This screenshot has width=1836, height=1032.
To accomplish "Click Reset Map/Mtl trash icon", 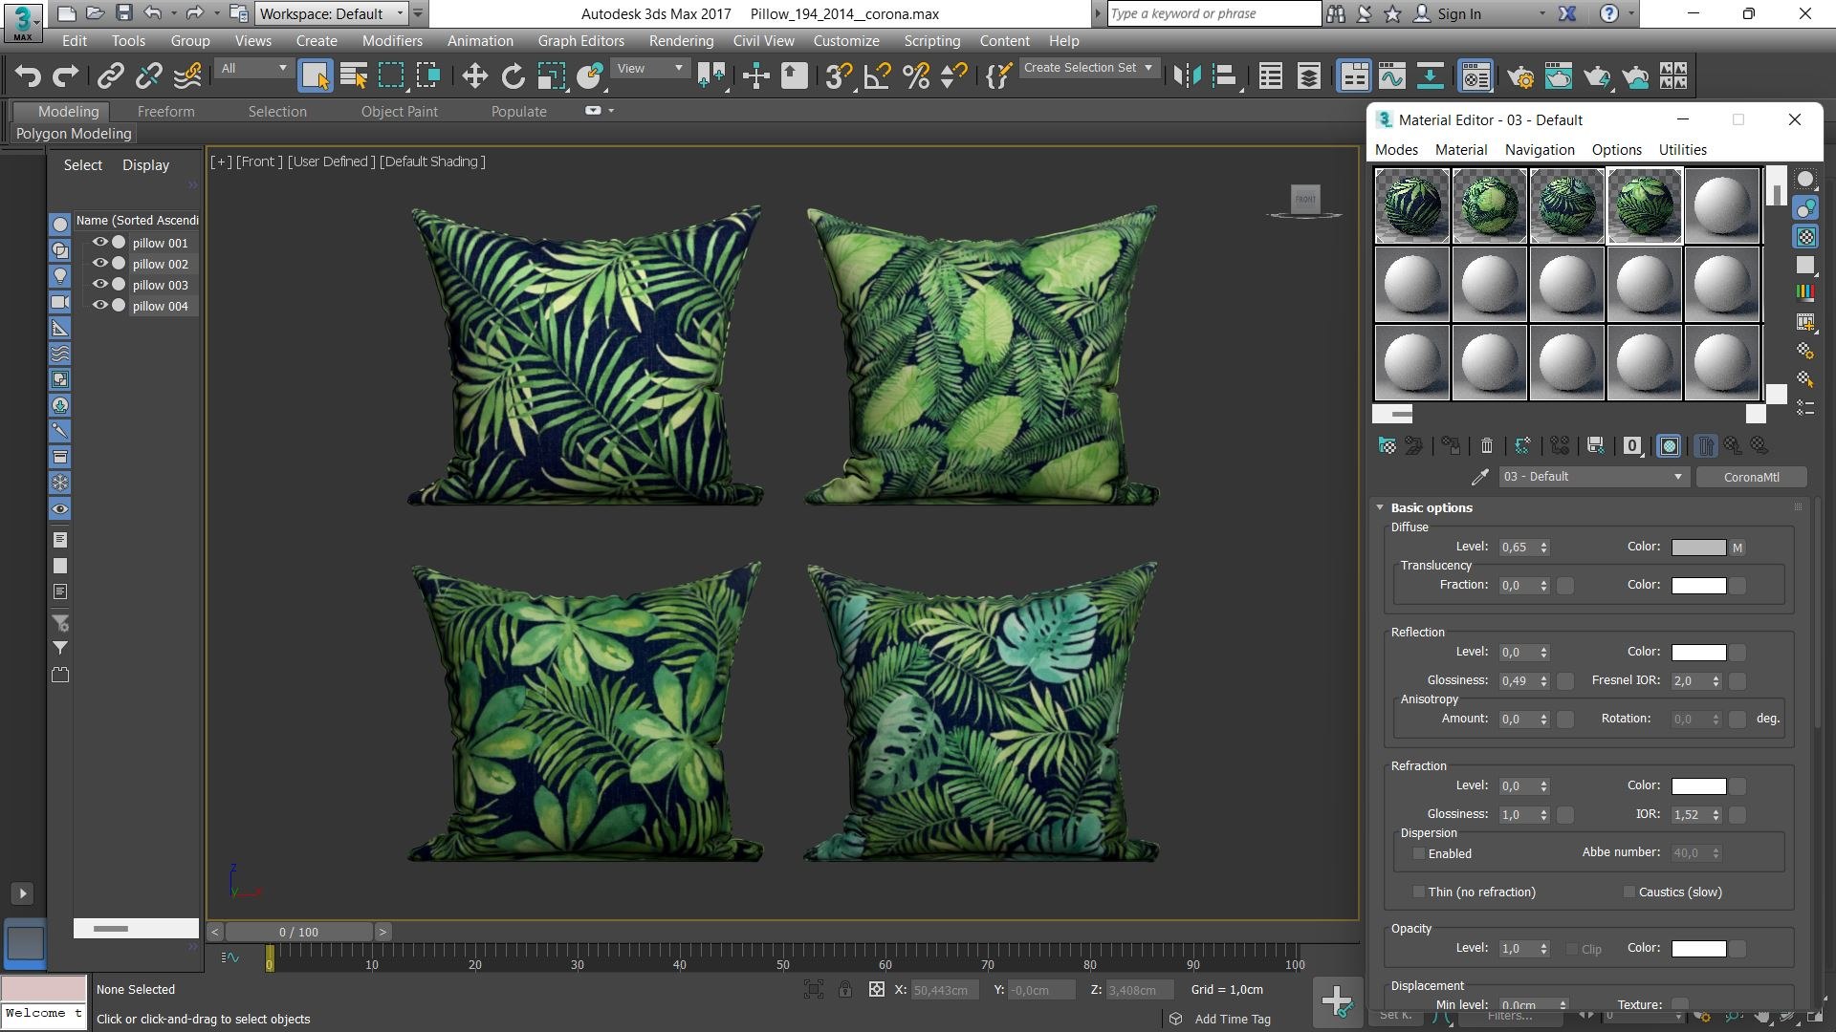I will tap(1486, 445).
